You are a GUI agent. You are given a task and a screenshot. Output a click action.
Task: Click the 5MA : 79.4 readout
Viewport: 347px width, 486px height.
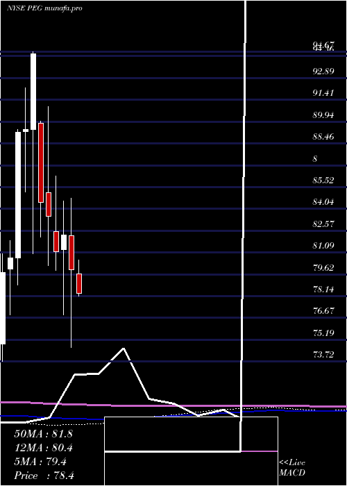point(40,462)
